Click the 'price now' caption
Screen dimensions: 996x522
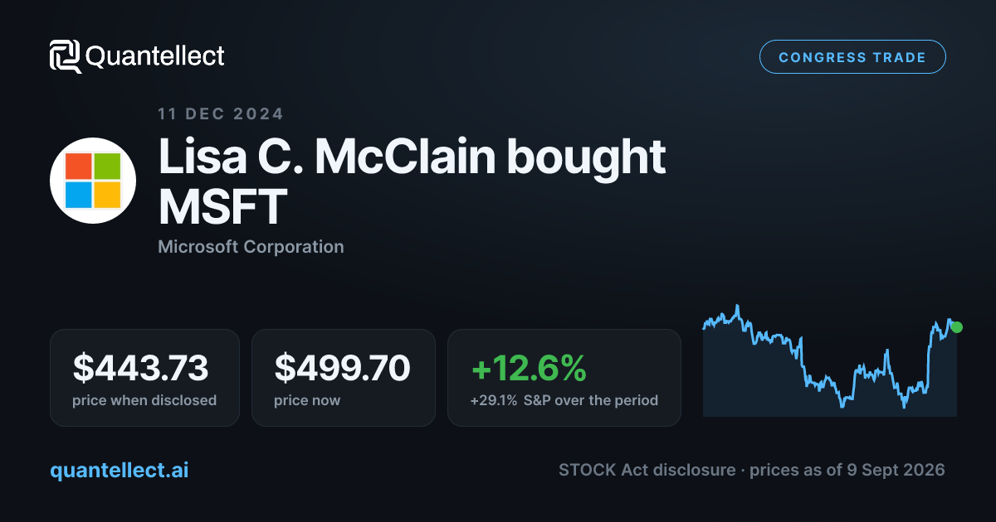coord(307,400)
